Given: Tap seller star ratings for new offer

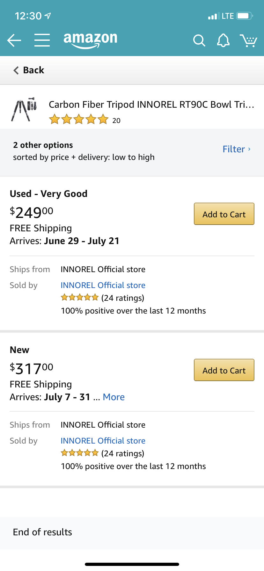Looking at the screenshot, I should (x=80, y=453).
